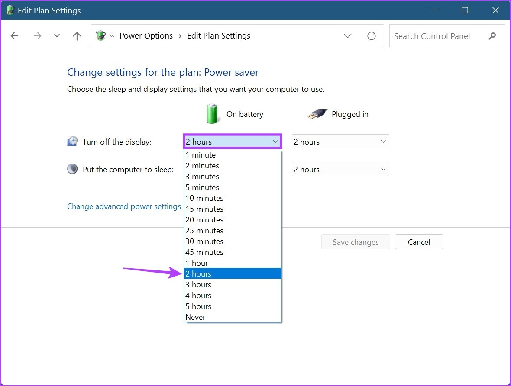Click the 'Put the computer to sleep:' label
Viewport: 511px width, 386px height.
[x=128, y=170]
